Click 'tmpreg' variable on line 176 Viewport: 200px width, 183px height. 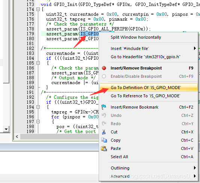click(77, 19)
